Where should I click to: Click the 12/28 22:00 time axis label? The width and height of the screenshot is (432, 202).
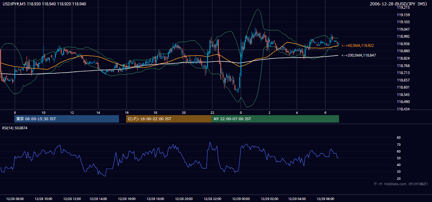[x=212, y=199]
